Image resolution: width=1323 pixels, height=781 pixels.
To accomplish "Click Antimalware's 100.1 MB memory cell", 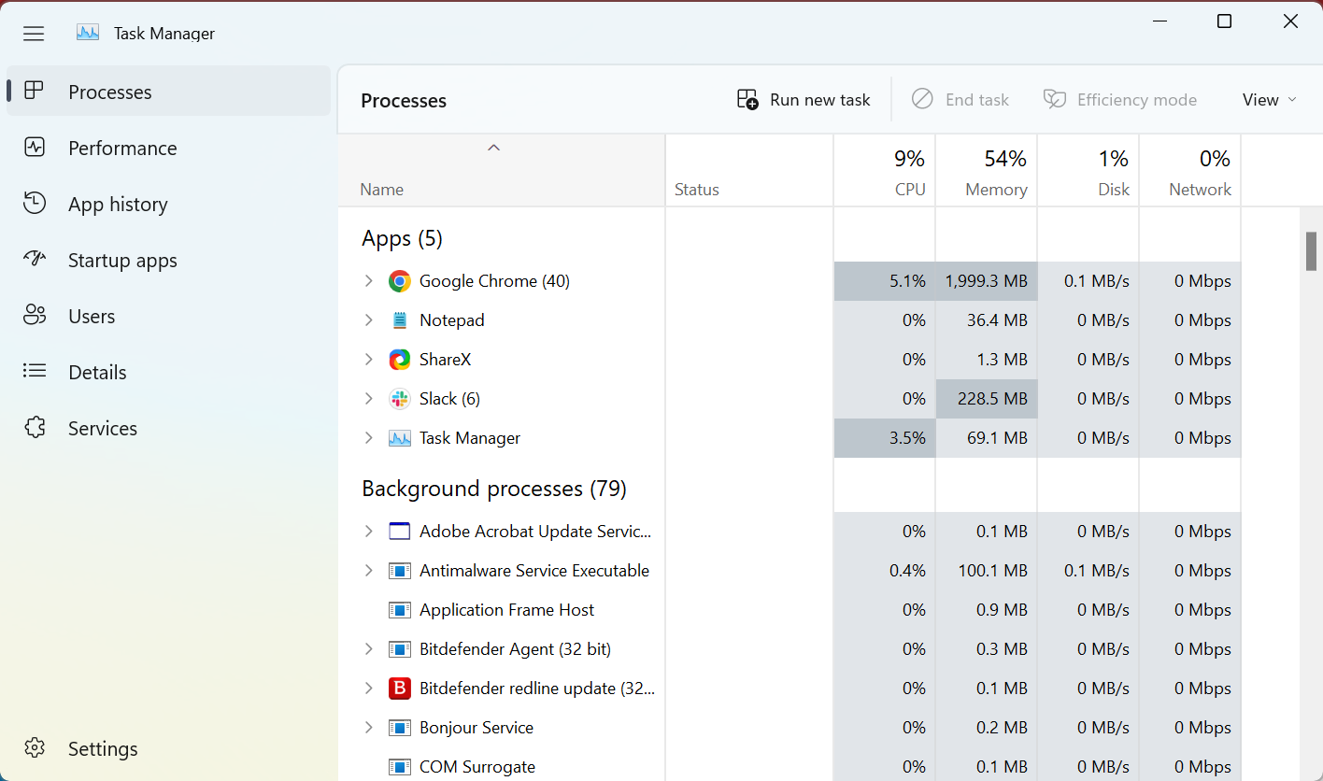I will (x=987, y=571).
